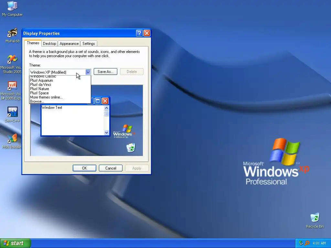Viewport: 331px width, 248px height.
Task: Collapse the Theme dropdown arrow
Action: pyautogui.click(x=88, y=72)
